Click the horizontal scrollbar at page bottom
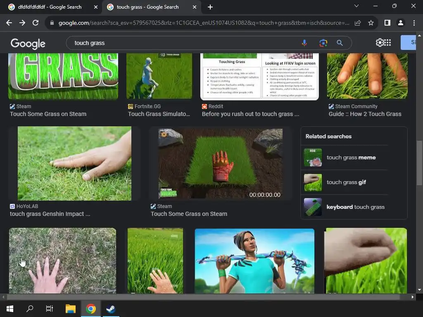Screen dimensions: 423x317 click(203, 297)
